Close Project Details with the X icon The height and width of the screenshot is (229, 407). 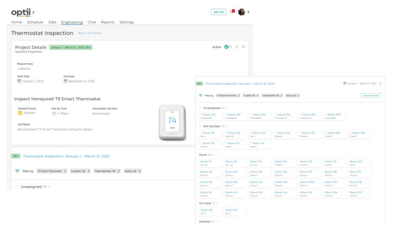[243, 47]
